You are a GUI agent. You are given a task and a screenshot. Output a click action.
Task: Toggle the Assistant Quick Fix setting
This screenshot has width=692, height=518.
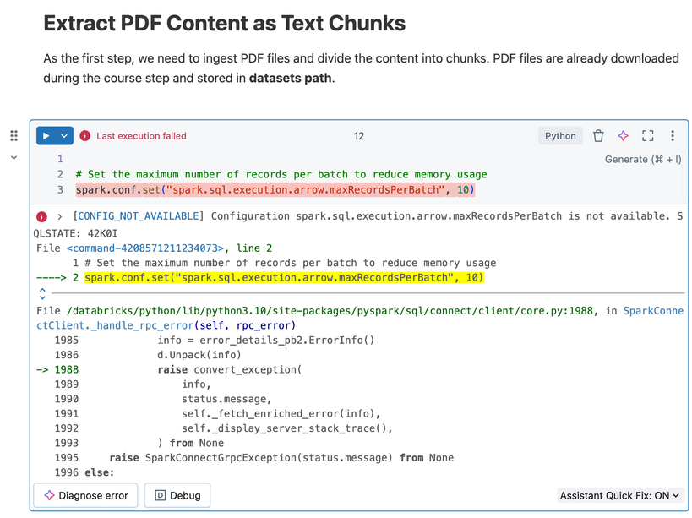(x=619, y=496)
